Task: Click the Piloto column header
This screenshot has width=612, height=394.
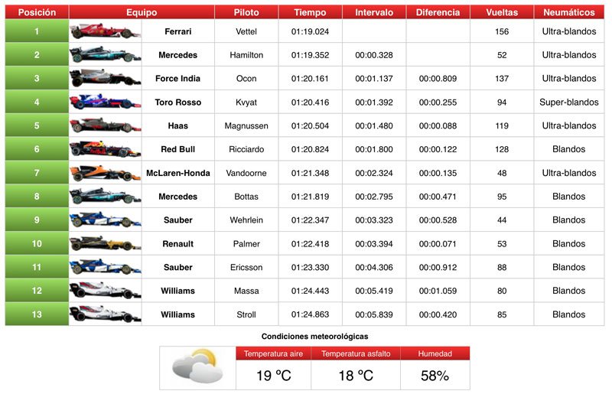Action: pos(246,12)
